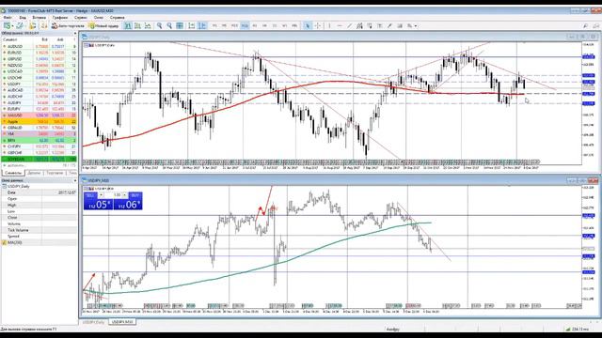The height and width of the screenshot is (338, 602).
Task: Select the W1 timeframe button
Action: (284, 25)
